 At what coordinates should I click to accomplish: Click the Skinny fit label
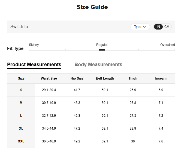(x=34, y=45)
